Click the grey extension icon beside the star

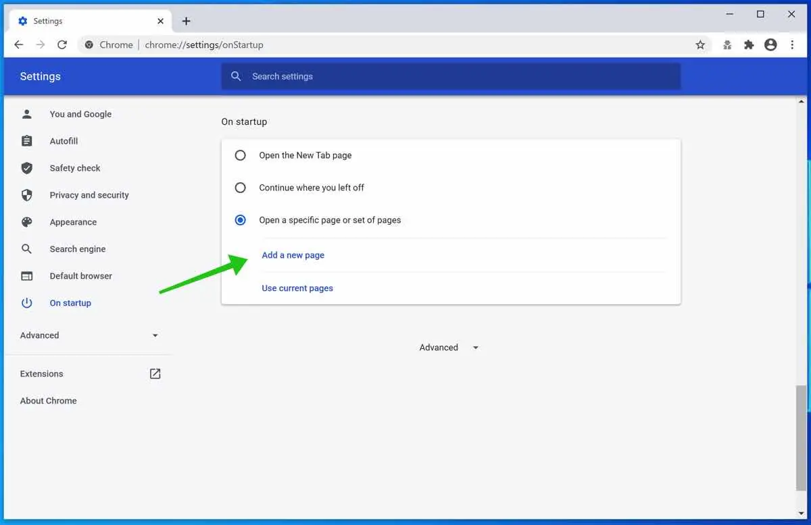(x=727, y=45)
